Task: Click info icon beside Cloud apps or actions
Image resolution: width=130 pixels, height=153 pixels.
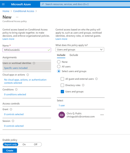Action: tap(28, 75)
